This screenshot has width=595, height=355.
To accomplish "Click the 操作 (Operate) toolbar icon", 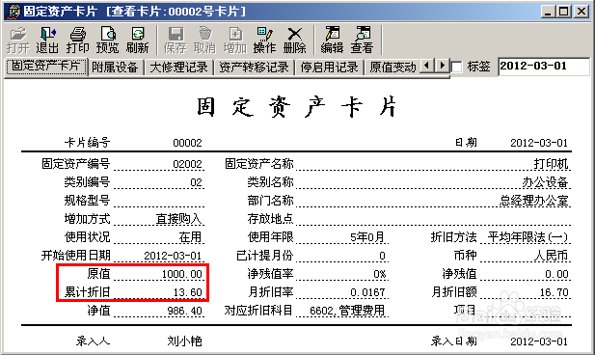I will point(264,41).
